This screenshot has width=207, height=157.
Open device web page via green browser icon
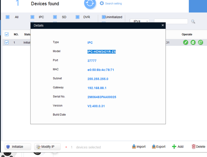point(200,42)
